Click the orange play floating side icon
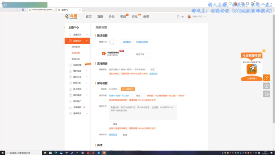 pyautogui.click(x=266, y=78)
